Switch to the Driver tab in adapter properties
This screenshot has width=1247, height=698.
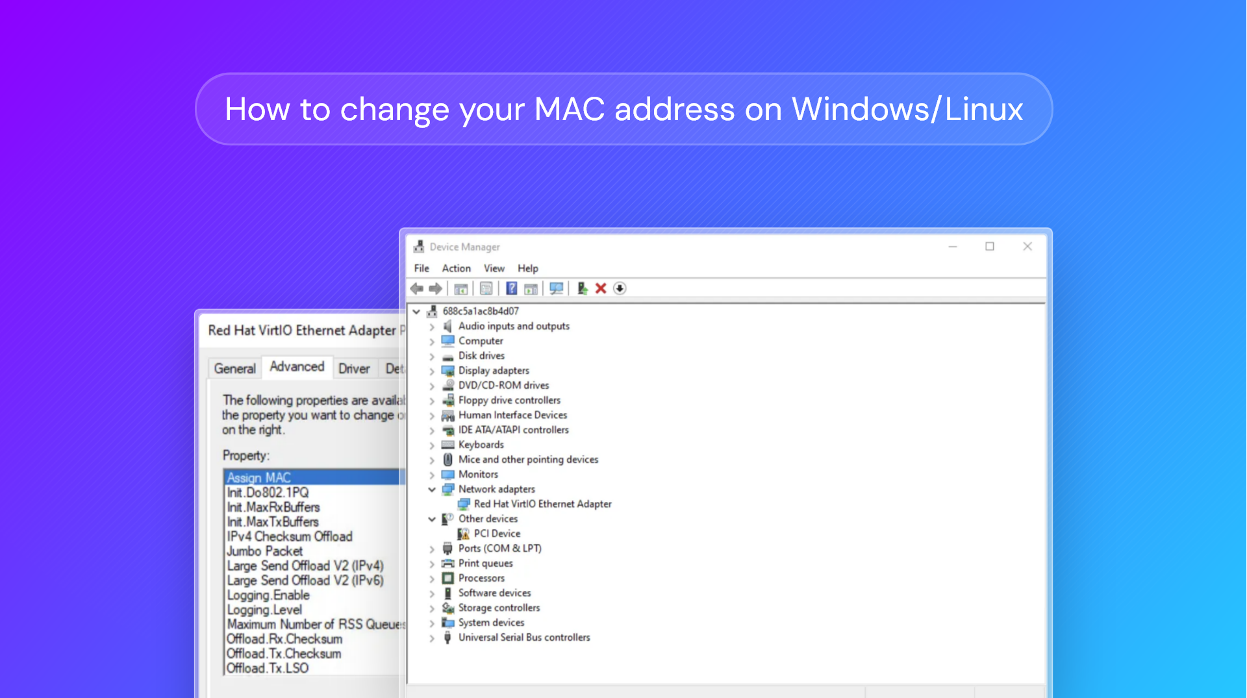point(354,368)
